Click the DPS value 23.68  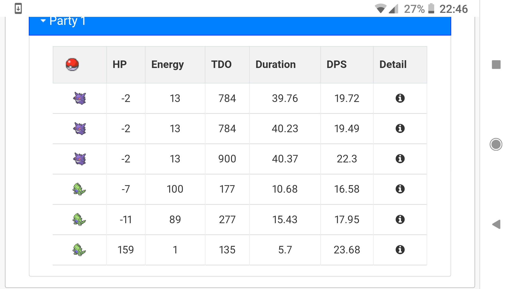pyautogui.click(x=347, y=250)
